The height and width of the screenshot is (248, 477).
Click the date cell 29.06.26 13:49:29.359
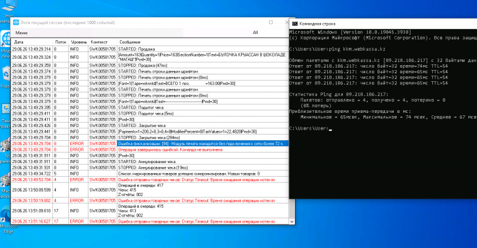pyautogui.click(x=32, y=65)
